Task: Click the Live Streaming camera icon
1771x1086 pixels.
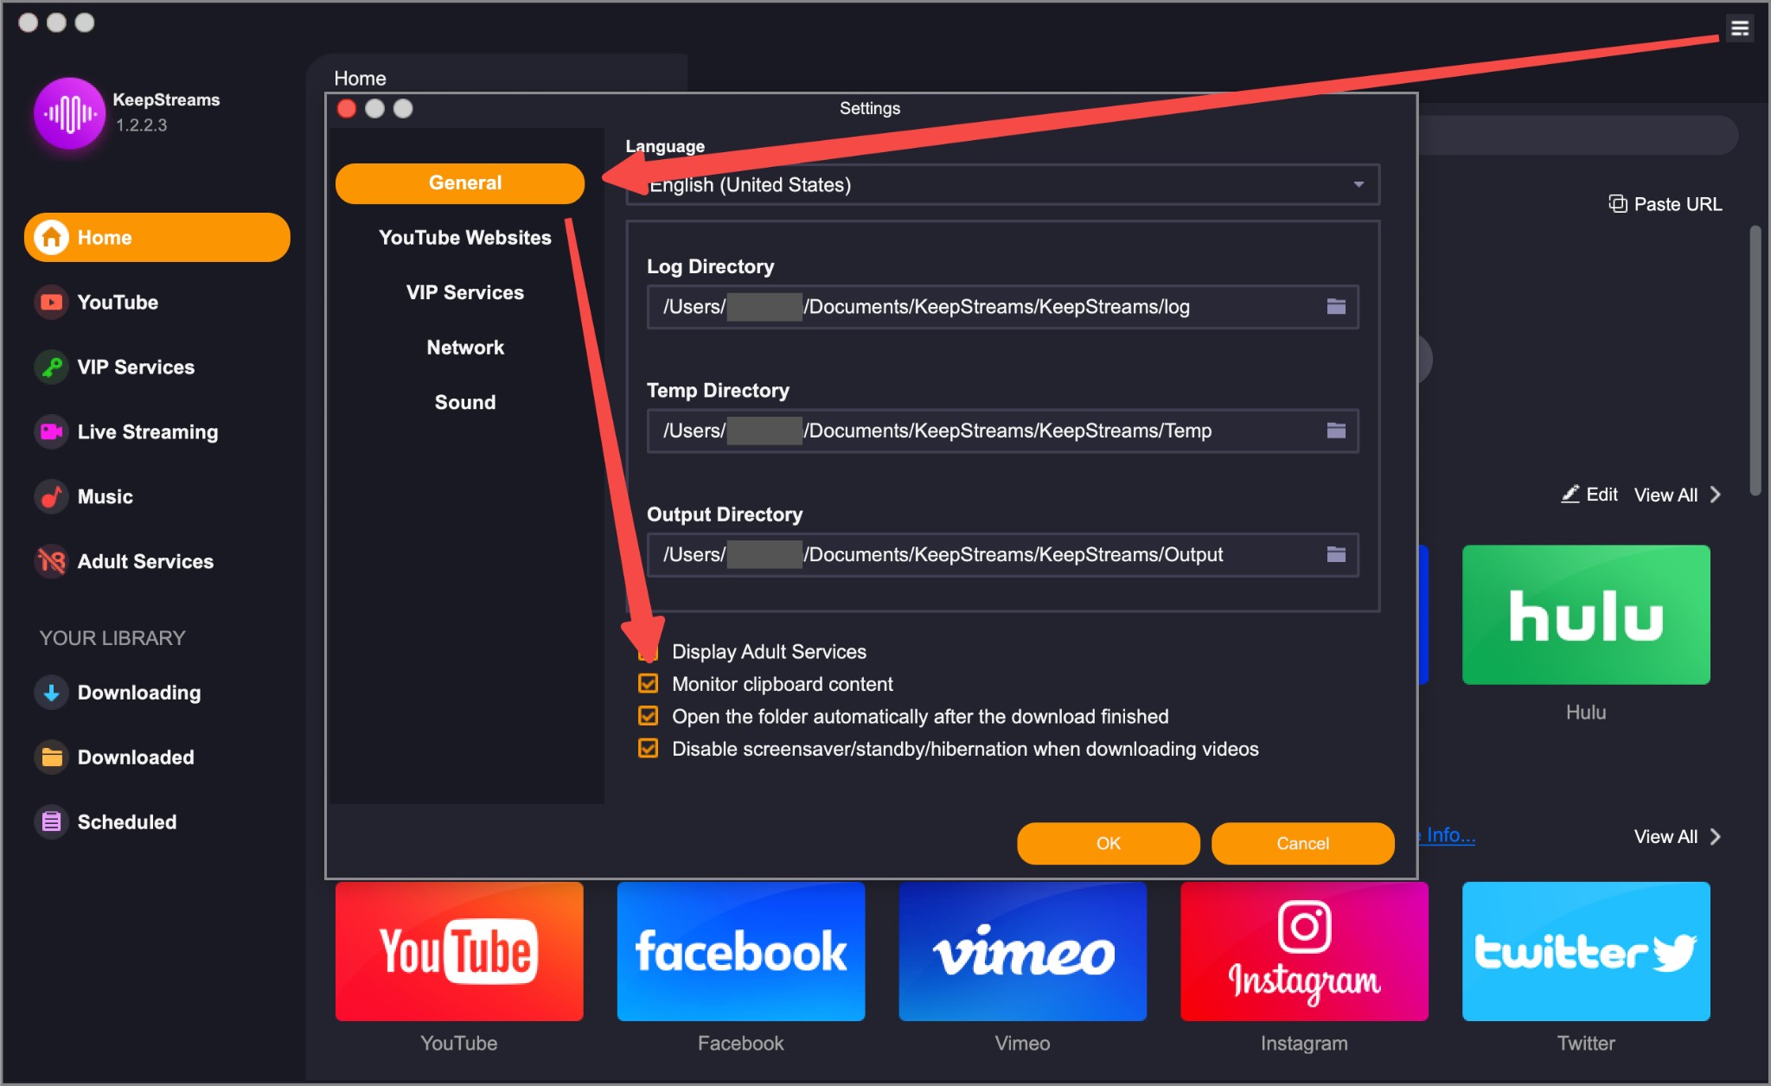Action: tap(52, 432)
